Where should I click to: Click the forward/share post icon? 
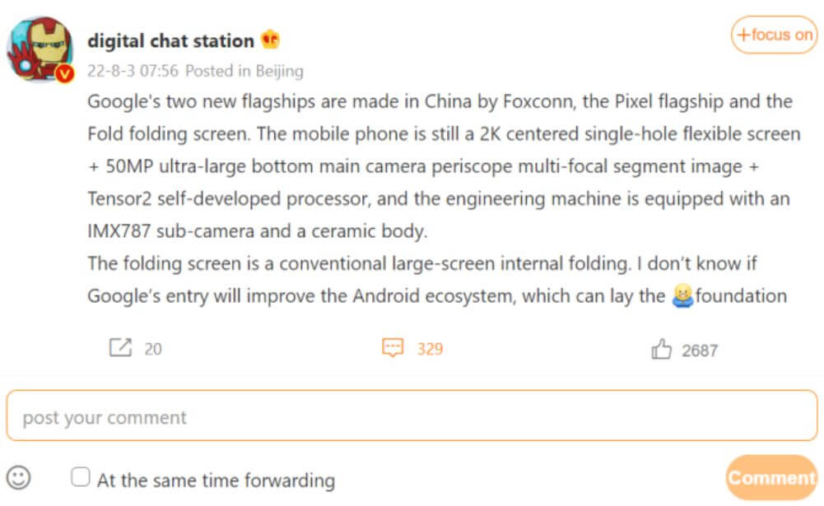pyautogui.click(x=120, y=348)
